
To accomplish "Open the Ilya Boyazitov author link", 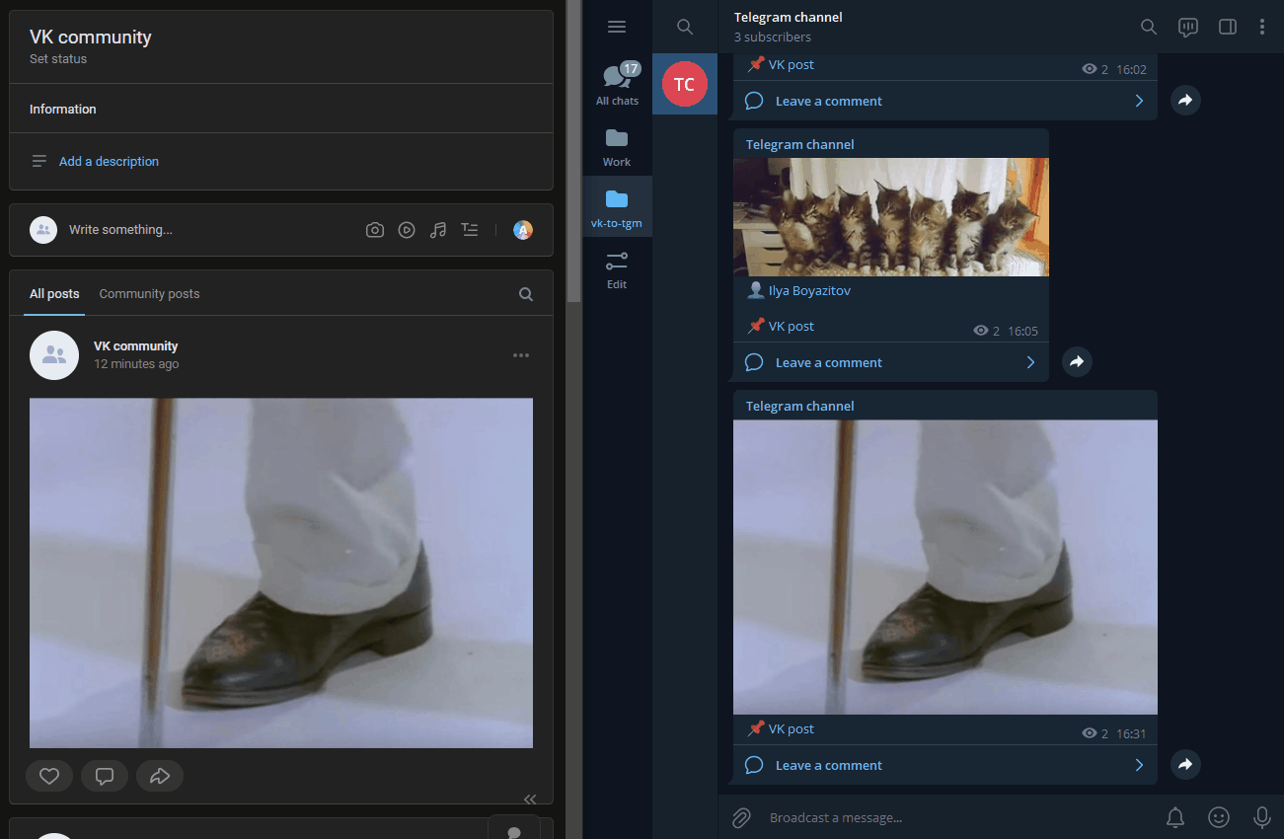I will 809,290.
